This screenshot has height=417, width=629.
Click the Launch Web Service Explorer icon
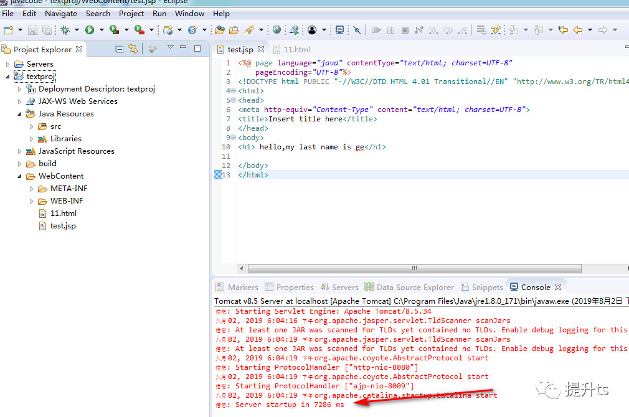(x=294, y=30)
